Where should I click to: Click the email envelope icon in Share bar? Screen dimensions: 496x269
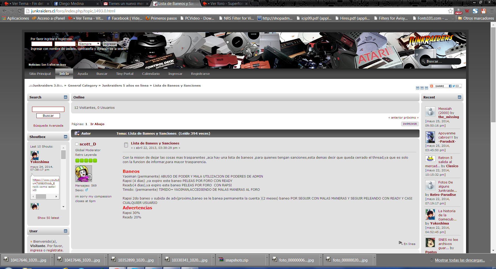(457, 86)
